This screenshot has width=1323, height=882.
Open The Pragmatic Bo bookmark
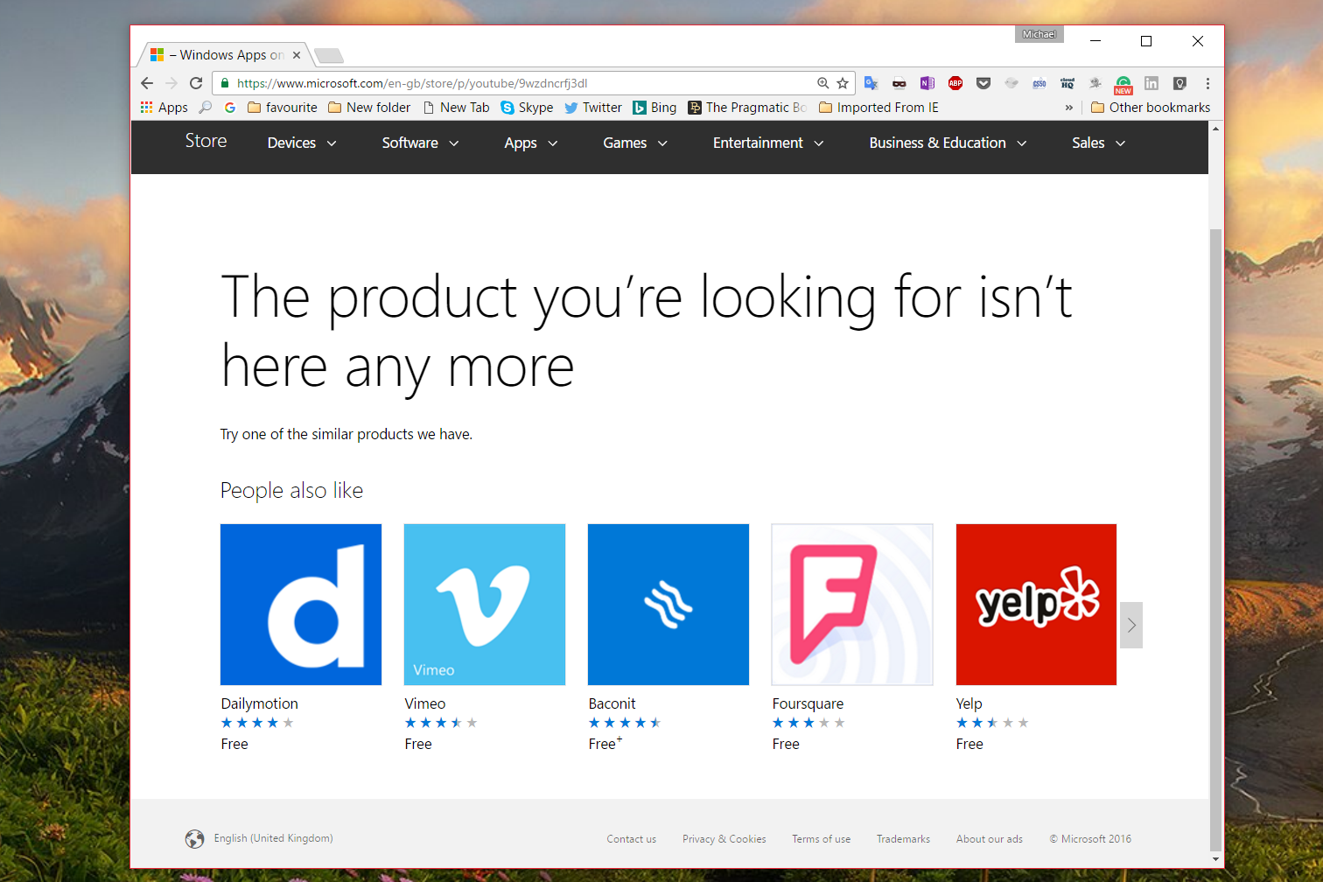pos(747,108)
